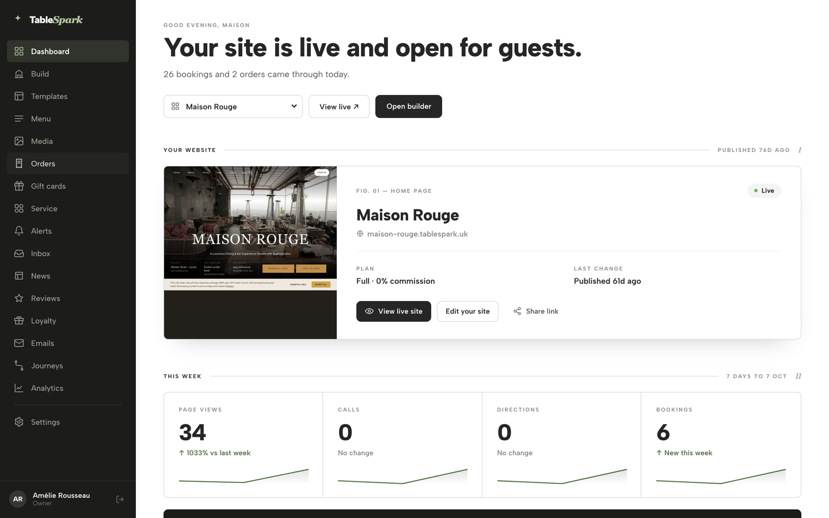Screen dimensions: 829x518
Task: Click the Reviews star icon
Action: [19, 298]
